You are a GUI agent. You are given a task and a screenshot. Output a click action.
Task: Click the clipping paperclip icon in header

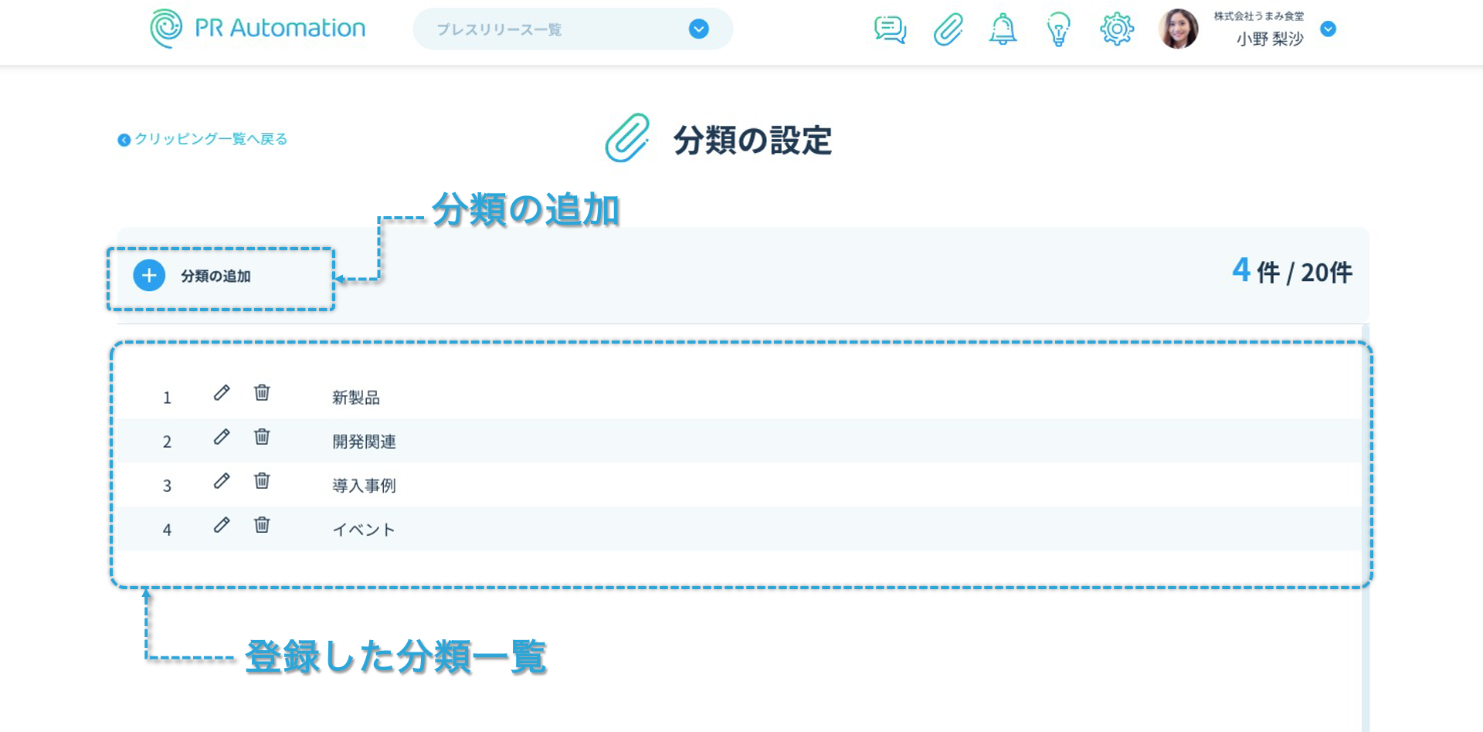pos(948,30)
